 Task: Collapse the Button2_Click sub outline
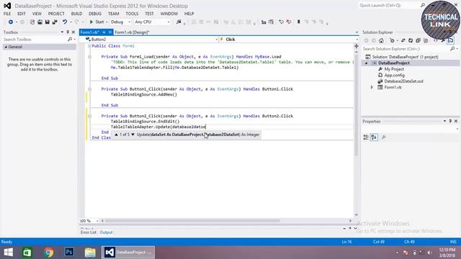tap(89, 116)
